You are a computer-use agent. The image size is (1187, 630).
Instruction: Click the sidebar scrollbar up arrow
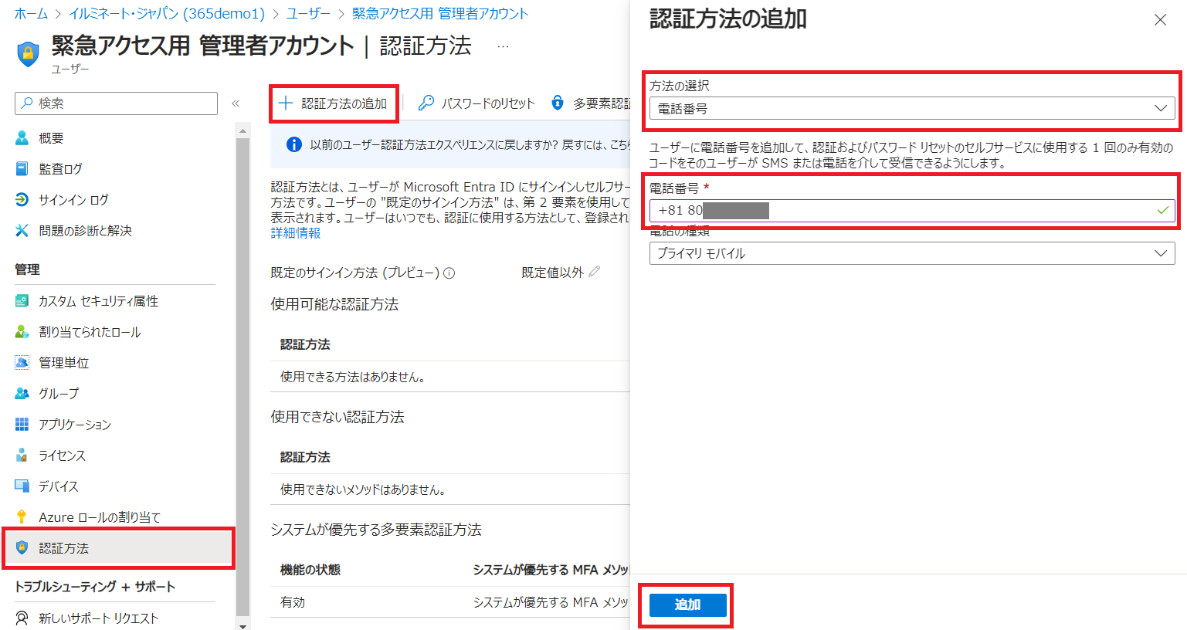click(243, 130)
